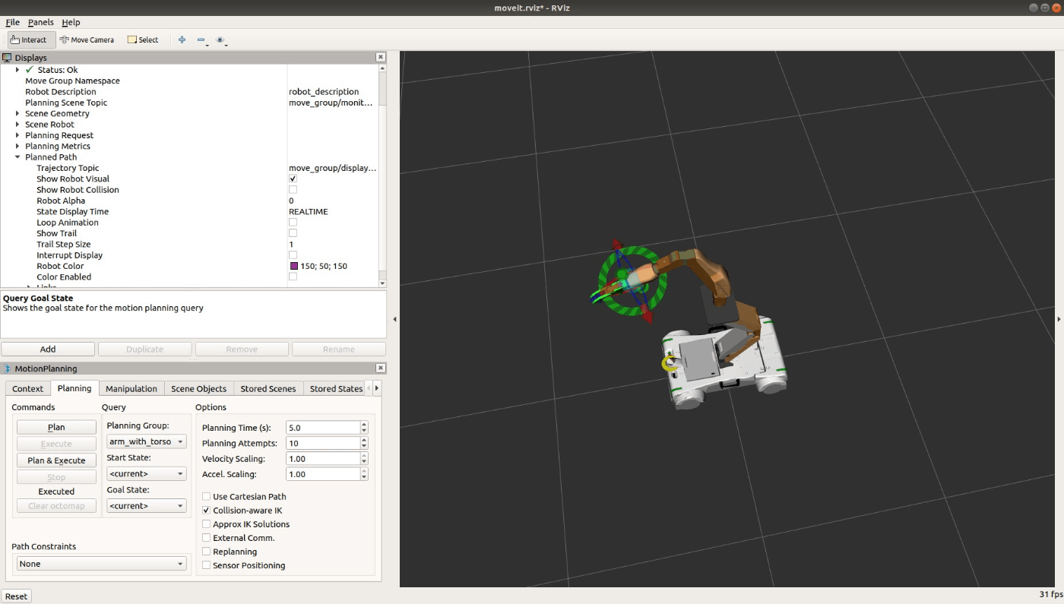
Task: Enable the Color Enabled checkbox
Action: coord(293,277)
